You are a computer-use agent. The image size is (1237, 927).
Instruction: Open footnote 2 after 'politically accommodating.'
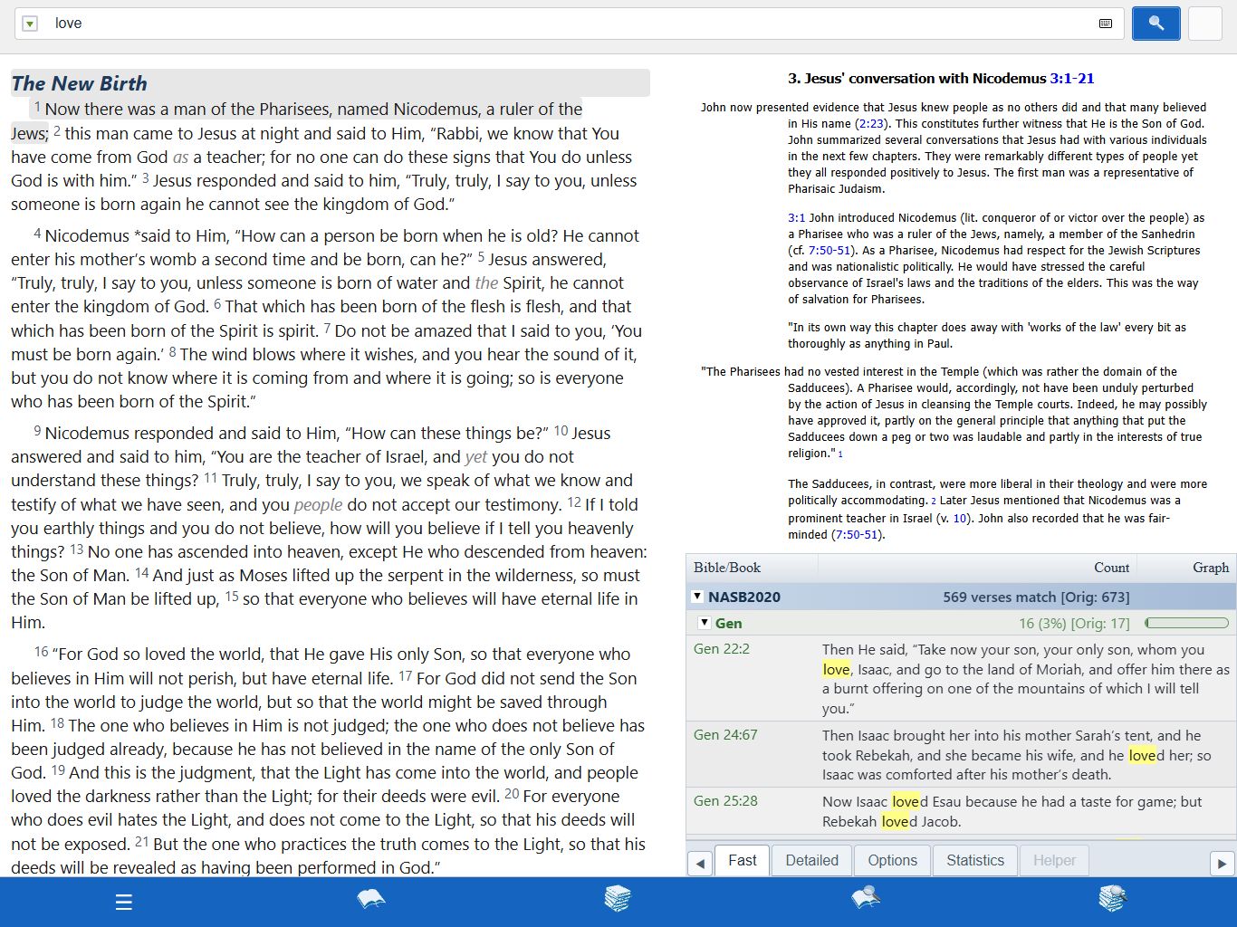pos(934,502)
